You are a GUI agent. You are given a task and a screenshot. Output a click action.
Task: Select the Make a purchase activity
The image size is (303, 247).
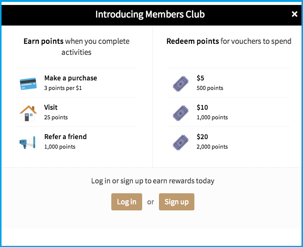pos(71,78)
